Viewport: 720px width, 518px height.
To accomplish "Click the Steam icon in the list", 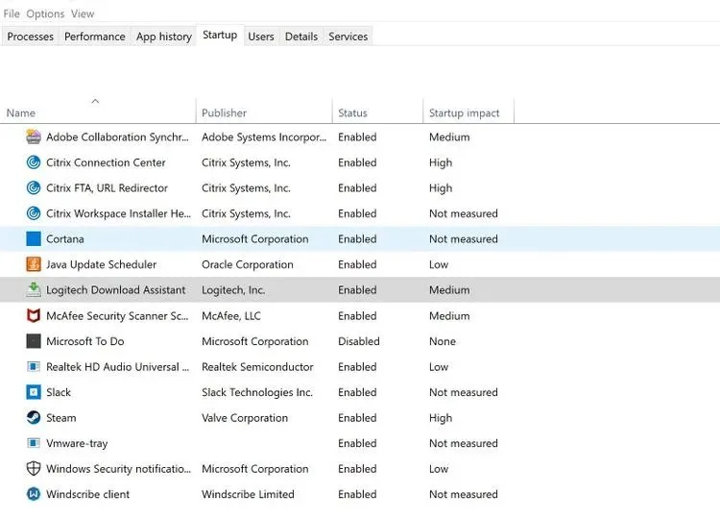I will 34,418.
